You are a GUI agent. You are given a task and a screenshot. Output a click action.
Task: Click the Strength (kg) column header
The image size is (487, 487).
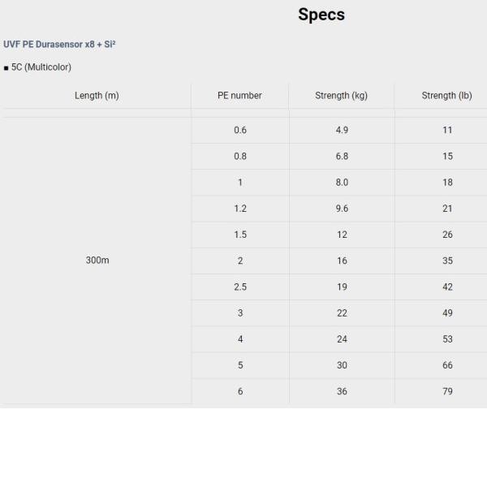pos(341,96)
